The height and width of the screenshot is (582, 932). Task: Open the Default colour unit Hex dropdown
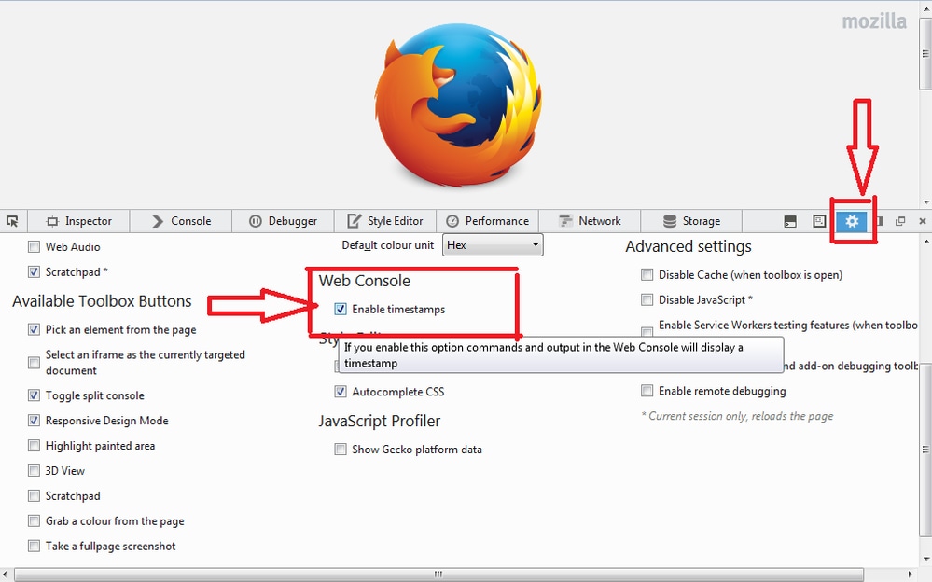(493, 245)
